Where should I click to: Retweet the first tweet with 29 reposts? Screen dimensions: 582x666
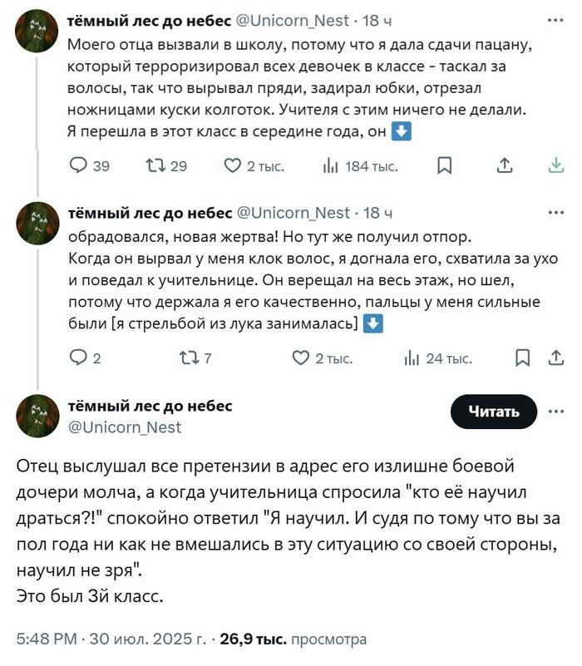(x=155, y=166)
